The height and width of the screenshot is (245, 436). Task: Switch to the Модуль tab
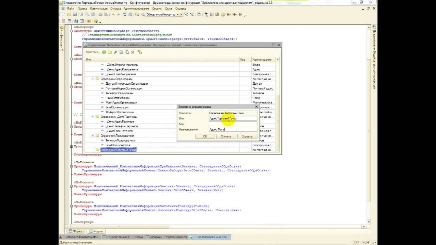[x=95, y=231]
